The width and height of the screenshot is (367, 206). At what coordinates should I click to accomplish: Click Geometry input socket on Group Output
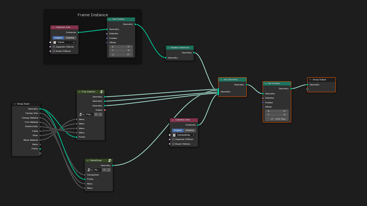tap(307, 85)
